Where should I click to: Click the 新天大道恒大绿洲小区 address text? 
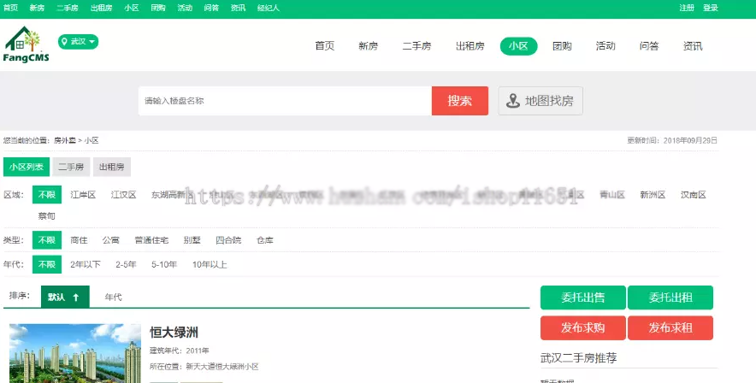click(x=222, y=367)
